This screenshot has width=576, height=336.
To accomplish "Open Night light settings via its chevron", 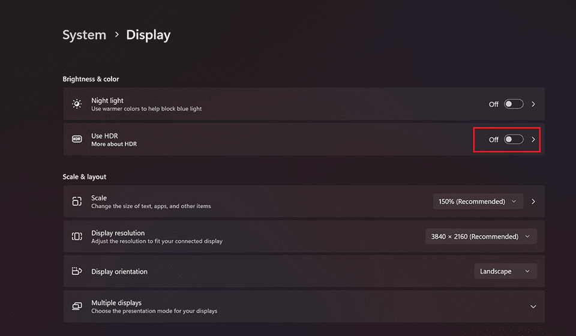I will click(x=533, y=104).
